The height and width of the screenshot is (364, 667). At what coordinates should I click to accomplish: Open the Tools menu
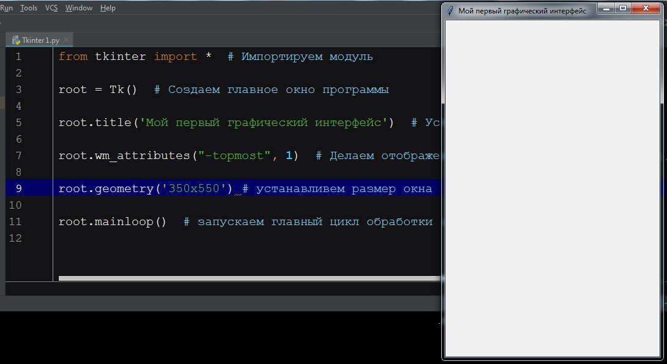[29, 8]
